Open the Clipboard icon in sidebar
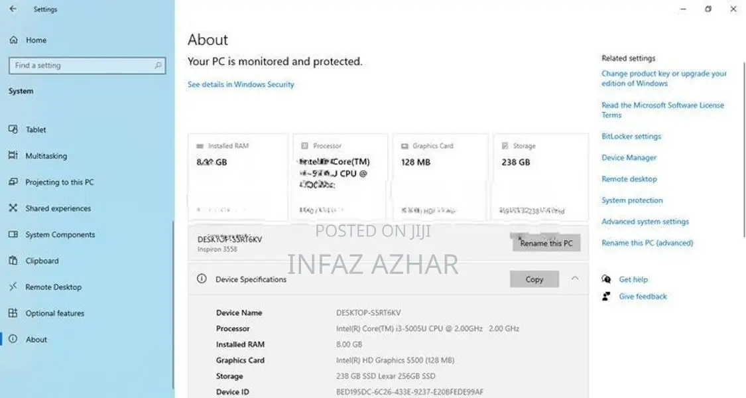Viewport: 746px width, 398px height. click(13, 261)
